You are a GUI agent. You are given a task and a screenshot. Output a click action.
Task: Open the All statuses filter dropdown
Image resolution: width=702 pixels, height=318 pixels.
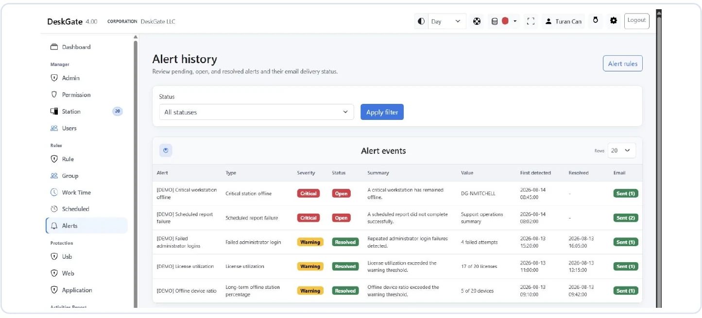click(257, 112)
